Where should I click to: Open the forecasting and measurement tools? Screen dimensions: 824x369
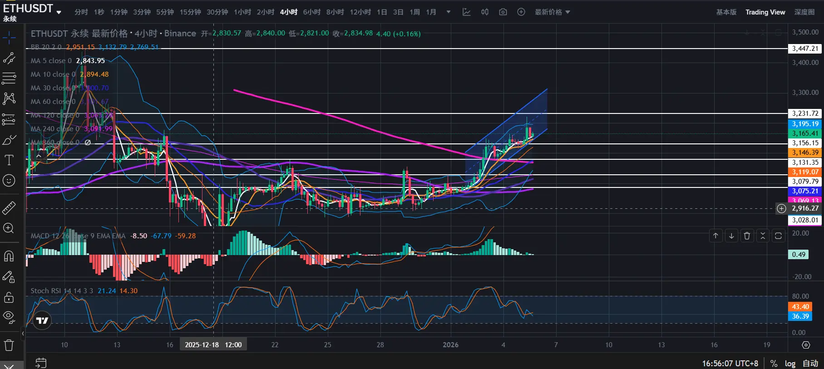(x=9, y=119)
